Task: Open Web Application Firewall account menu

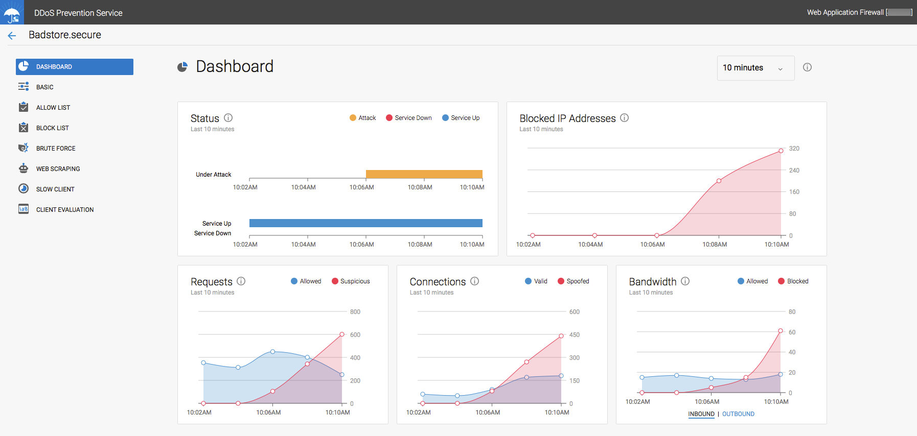Action: 859,12
